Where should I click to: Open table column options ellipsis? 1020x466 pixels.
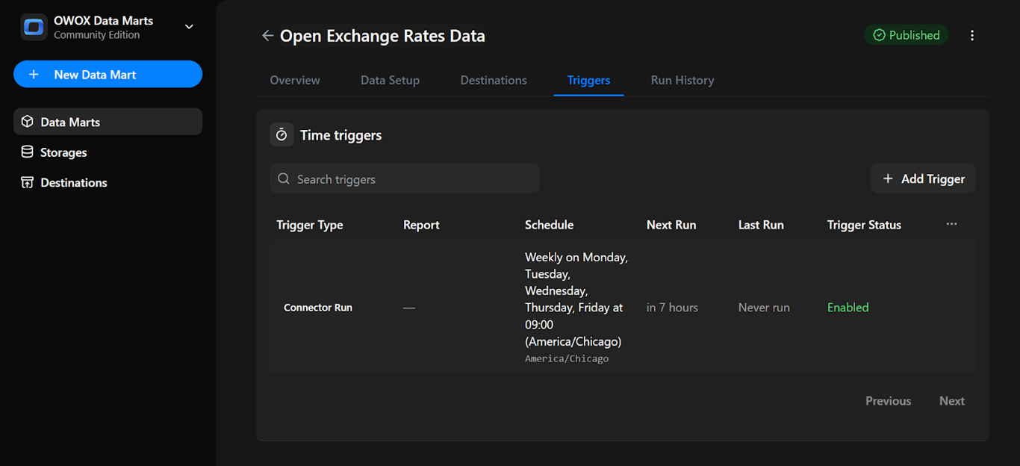click(951, 224)
